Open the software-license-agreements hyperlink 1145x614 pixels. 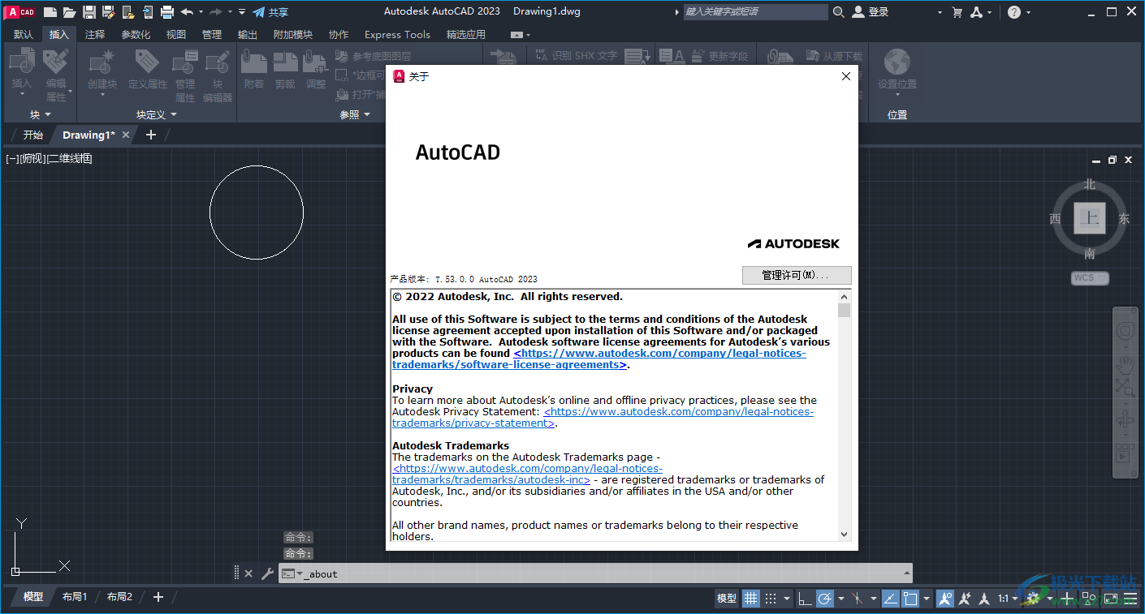coord(599,359)
